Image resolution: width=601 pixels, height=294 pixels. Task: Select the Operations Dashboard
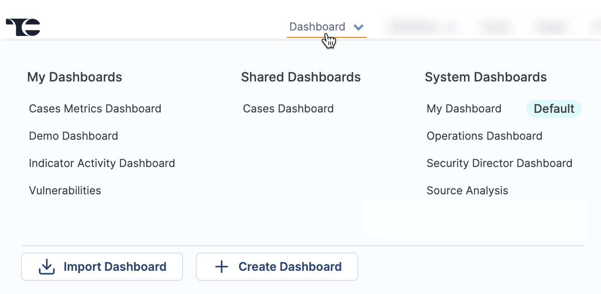pyautogui.click(x=484, y=136)
